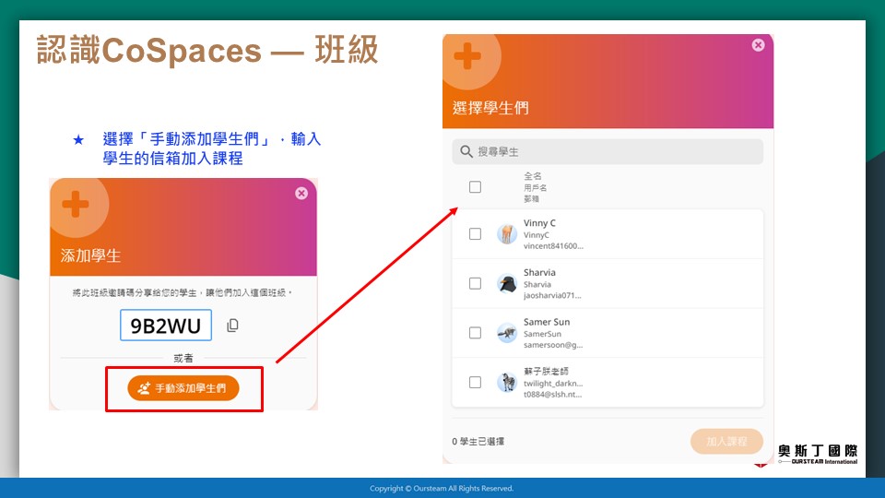Click the class code field showing 9B2WU
Screen dimensions: 885x498
(x=166, y=326)
